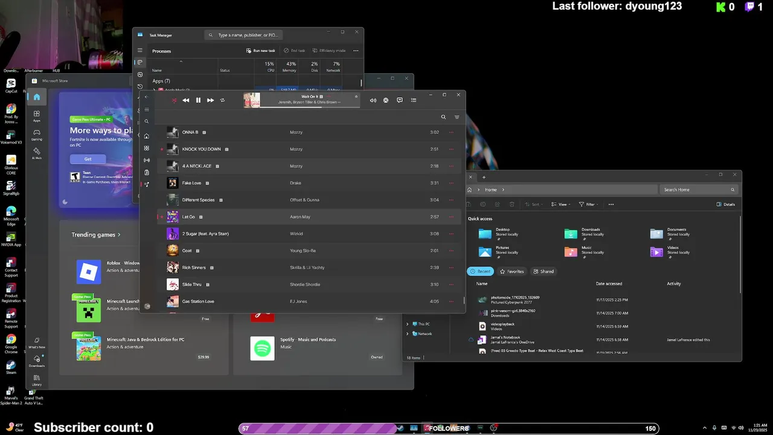Open playlist sort filter options icon

[x=457, y=117]
